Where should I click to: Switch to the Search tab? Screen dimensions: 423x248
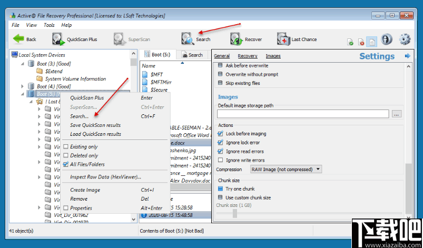(x=192, y=55)
